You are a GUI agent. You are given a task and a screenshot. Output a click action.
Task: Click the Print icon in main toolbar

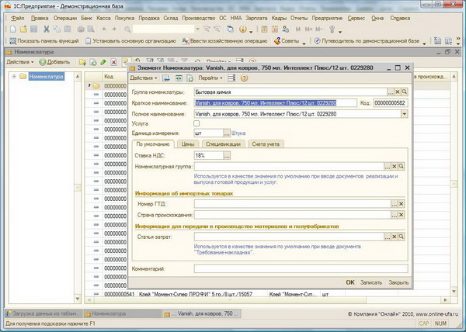pyautogui.click(x=81, y=29)
